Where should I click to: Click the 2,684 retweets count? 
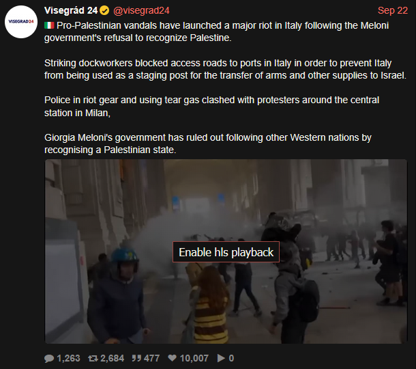pyautogui.click(x=113, y=358)
